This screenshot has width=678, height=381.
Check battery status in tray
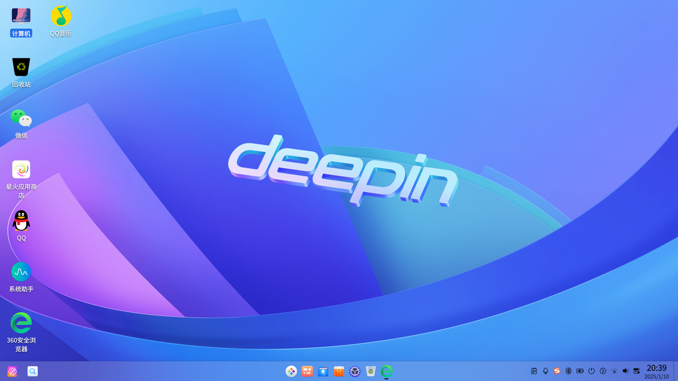(580, 371)
